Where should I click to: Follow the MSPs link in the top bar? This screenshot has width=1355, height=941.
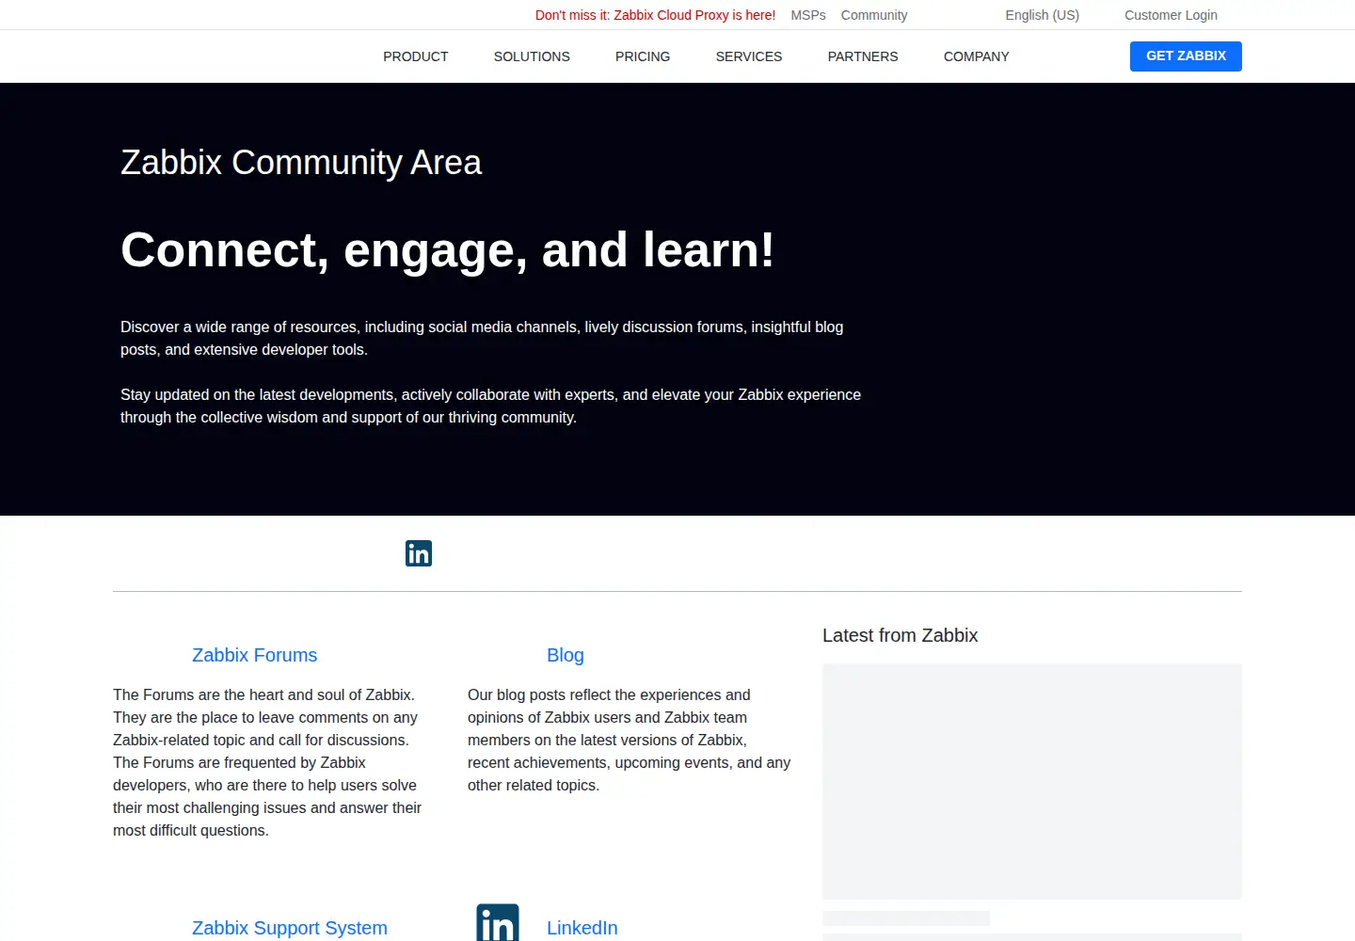pyautogui.click(x=808, y=15)
